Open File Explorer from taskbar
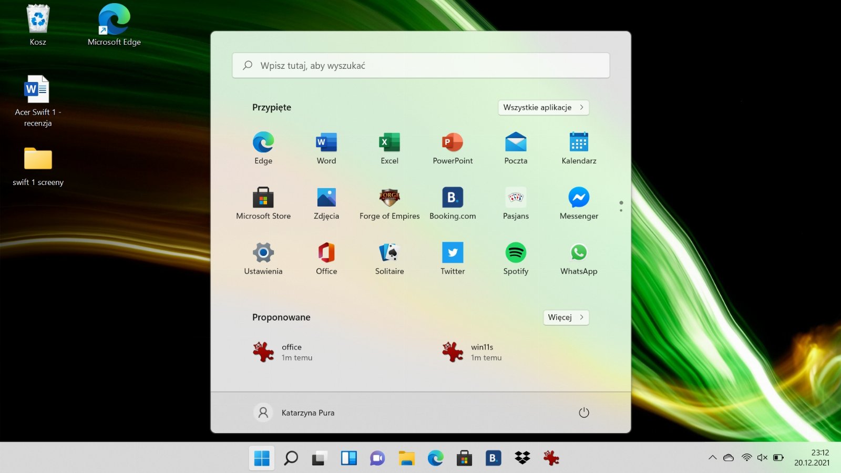This screenshot has height=473, width=841. (406, 458)
